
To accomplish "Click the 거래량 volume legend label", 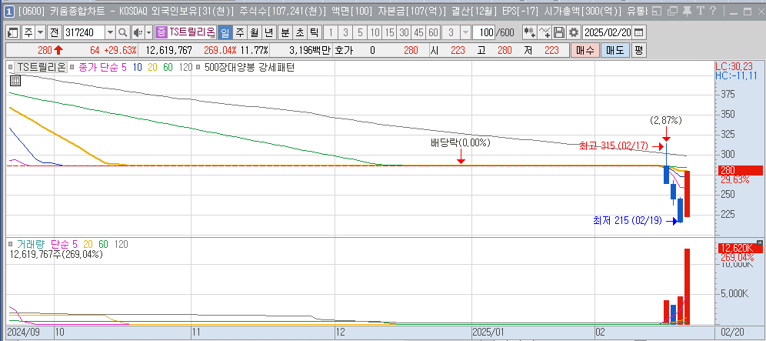I will tap(30, 243).
